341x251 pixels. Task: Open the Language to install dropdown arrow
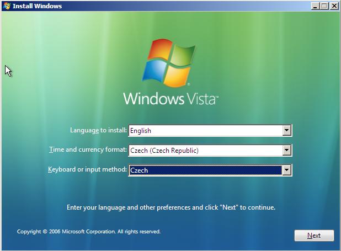point(286,131)
